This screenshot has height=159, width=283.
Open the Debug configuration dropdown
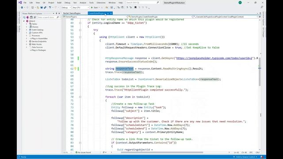tap(66, 8)
